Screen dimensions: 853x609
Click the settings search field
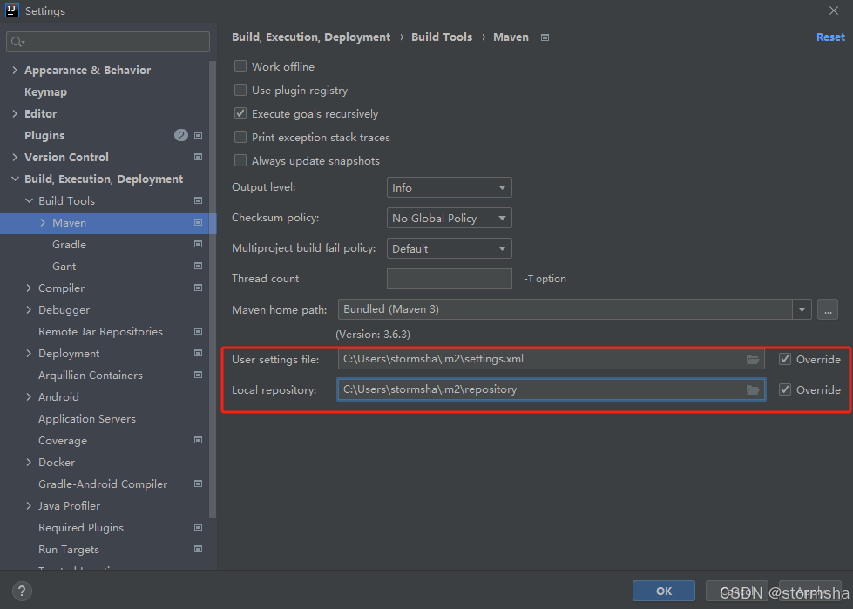click(x=108, y=42)
